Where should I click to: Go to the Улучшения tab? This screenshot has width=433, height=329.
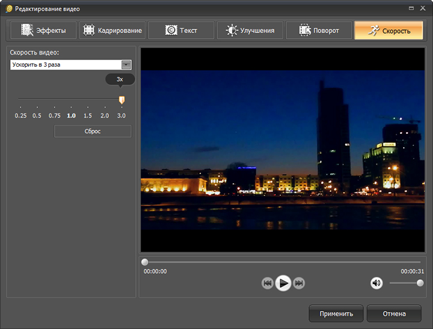point(250,31)
